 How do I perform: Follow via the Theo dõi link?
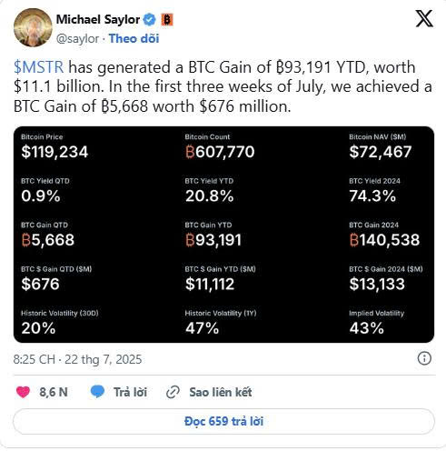click(x=134, y=38)
